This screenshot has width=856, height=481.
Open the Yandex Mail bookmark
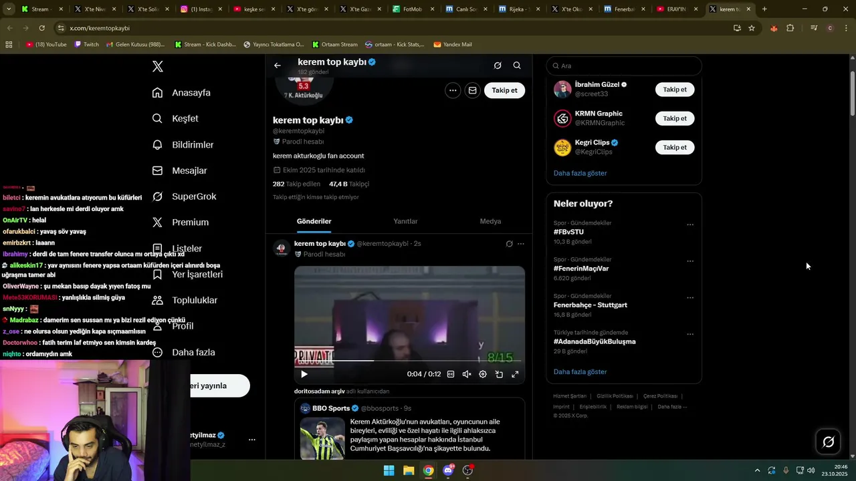click(453, 44)
